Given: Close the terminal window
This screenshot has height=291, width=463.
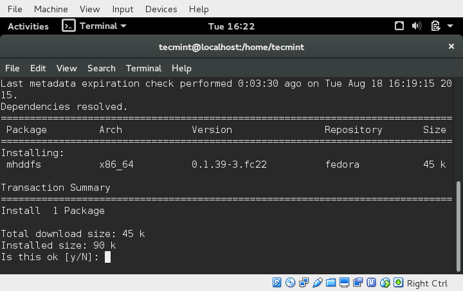Looking at the screenshot, I should [x=451, y=47].
